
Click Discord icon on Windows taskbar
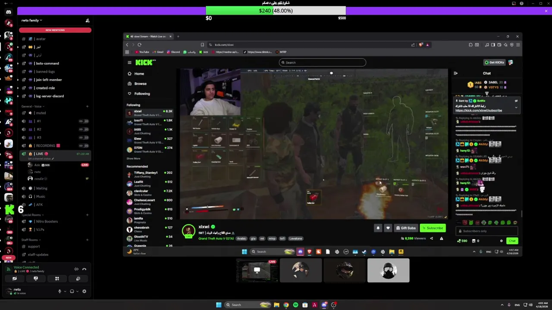[x=324, y=305]
